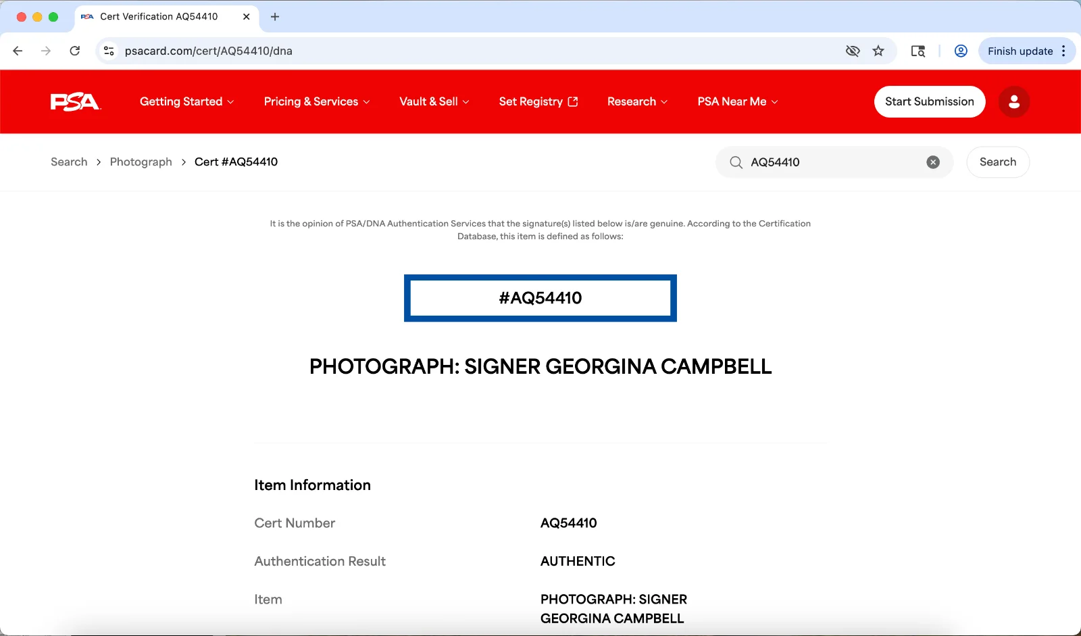Bookmark this page with the star icon
1081x636 pixels.
coord(878,51)
